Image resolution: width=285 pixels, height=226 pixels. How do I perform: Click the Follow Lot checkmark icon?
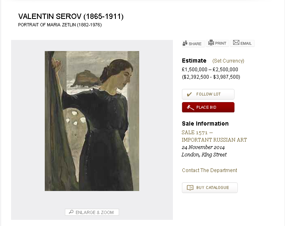click(x=189, y=94)
